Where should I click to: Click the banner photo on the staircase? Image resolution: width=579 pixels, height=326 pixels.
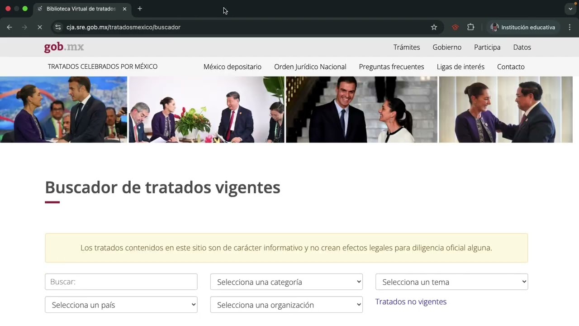[x=361, y=110]
